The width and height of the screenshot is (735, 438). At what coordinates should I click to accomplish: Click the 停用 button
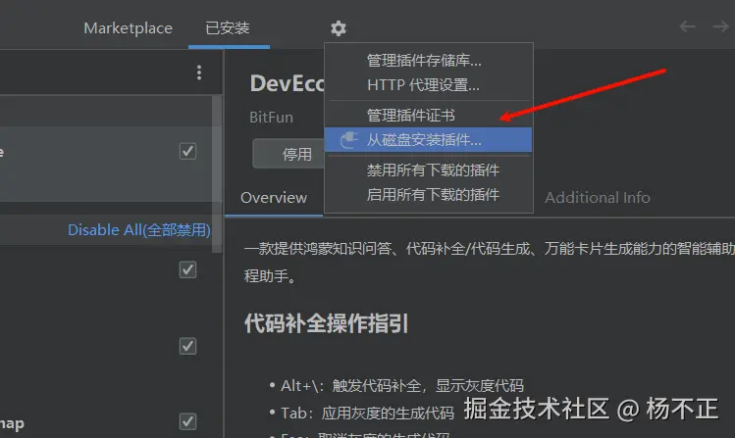click(289, 154)
